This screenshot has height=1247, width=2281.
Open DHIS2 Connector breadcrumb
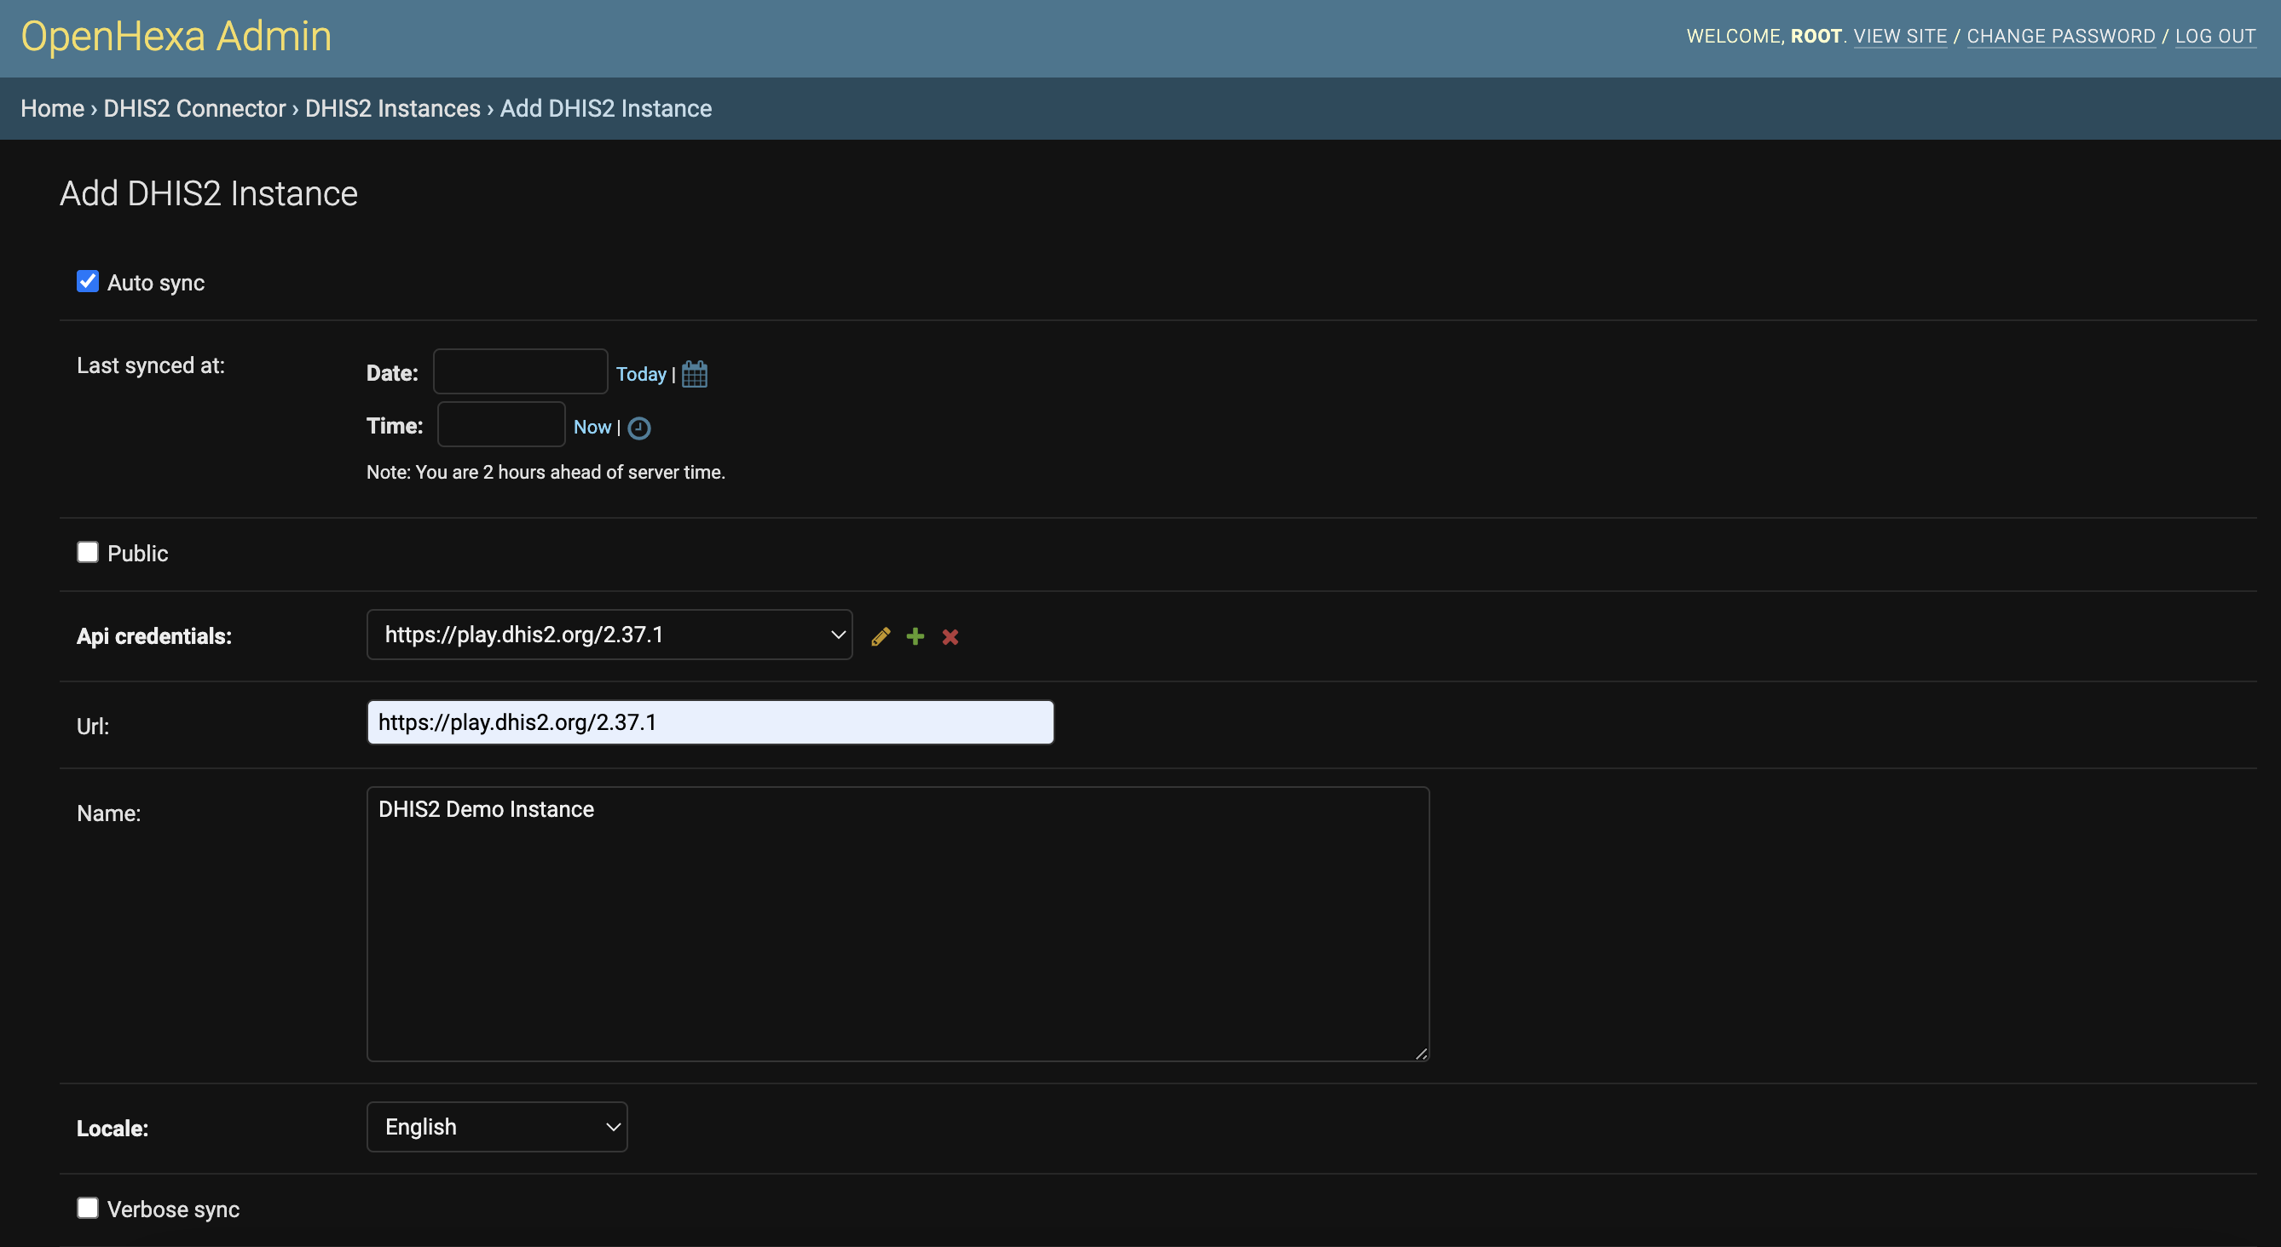point(195,108)
